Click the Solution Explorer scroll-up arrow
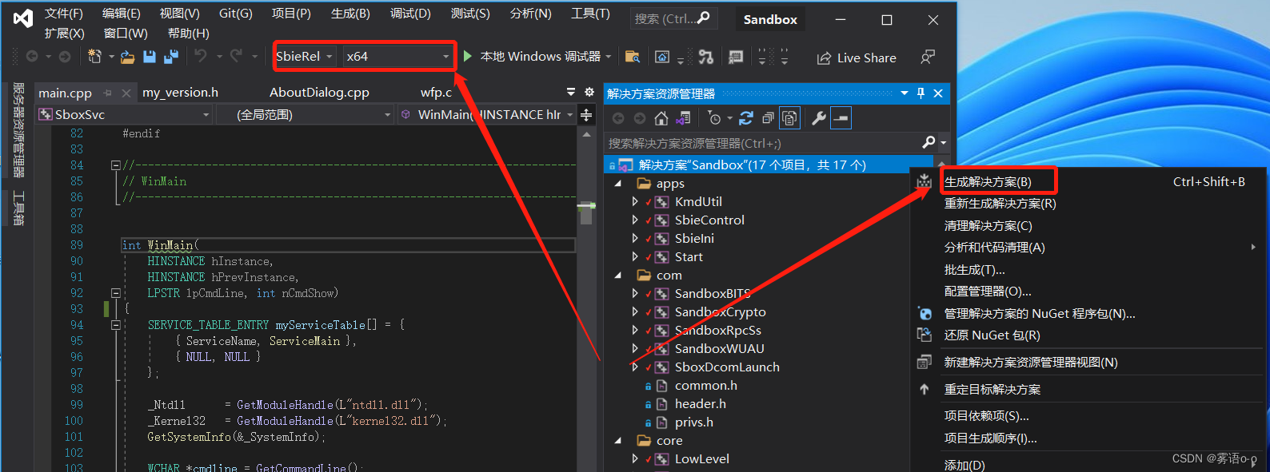Image resolution: width=1270 pixels, height=472 pixels. point(941,165)
